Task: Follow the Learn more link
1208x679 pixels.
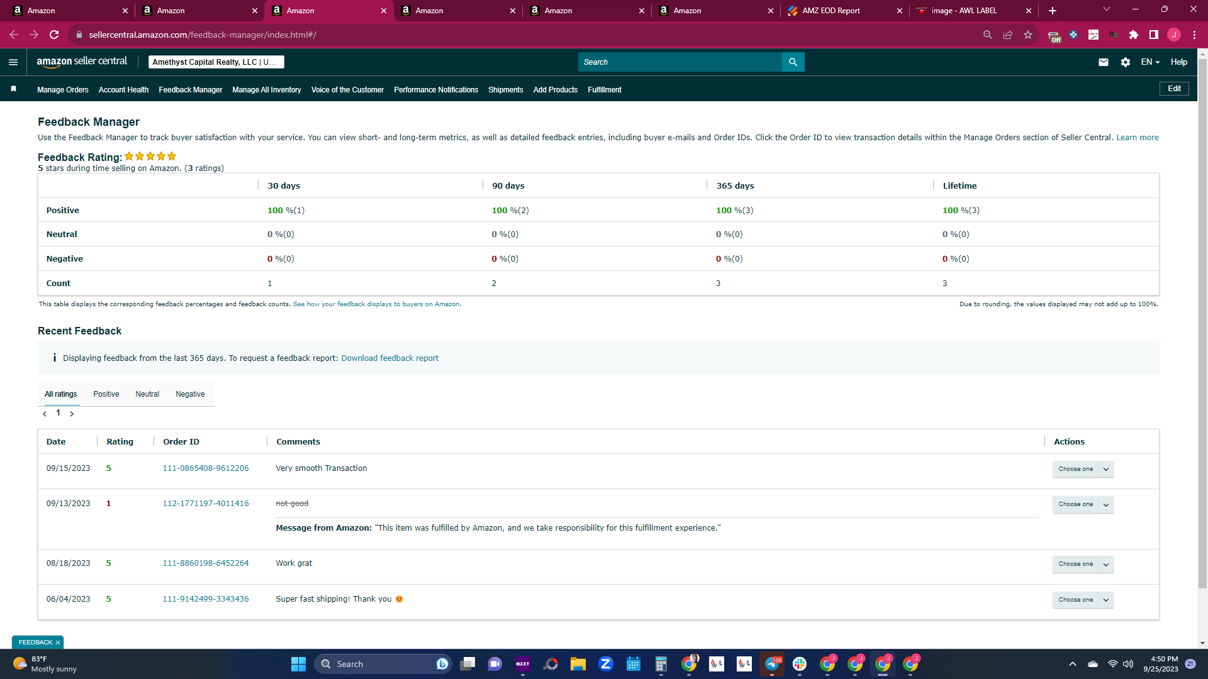Action: (1138, 138)
